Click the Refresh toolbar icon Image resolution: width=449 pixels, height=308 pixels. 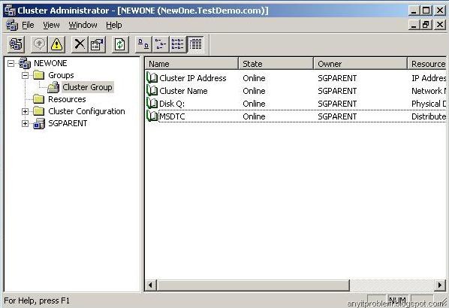(x=120, y=44)
